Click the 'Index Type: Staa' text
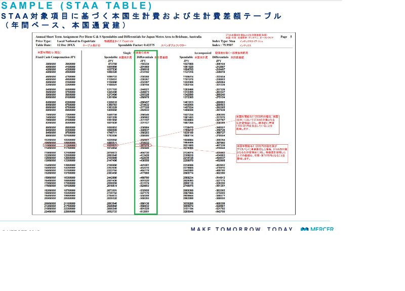The image size is (405, 291). point(224,41)
